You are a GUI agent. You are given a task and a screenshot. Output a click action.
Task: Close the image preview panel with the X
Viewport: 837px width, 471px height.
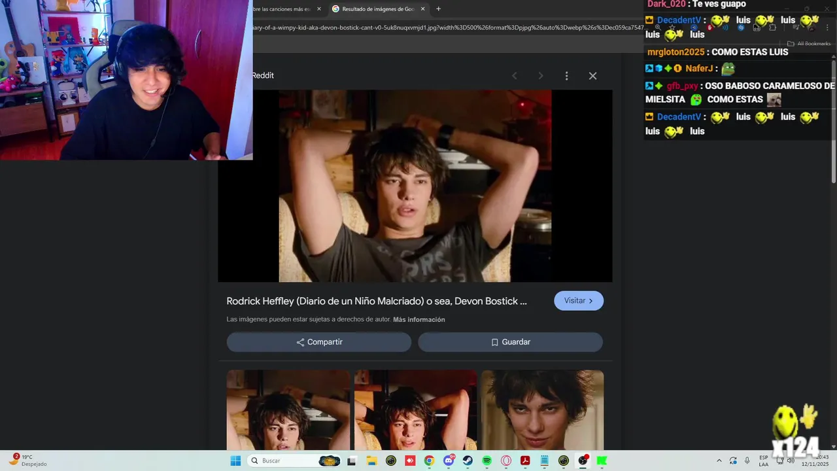point(592,76)
